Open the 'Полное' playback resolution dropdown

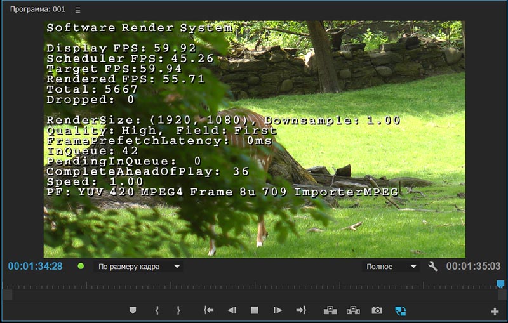pyautogui.click(x=391, y=267)
